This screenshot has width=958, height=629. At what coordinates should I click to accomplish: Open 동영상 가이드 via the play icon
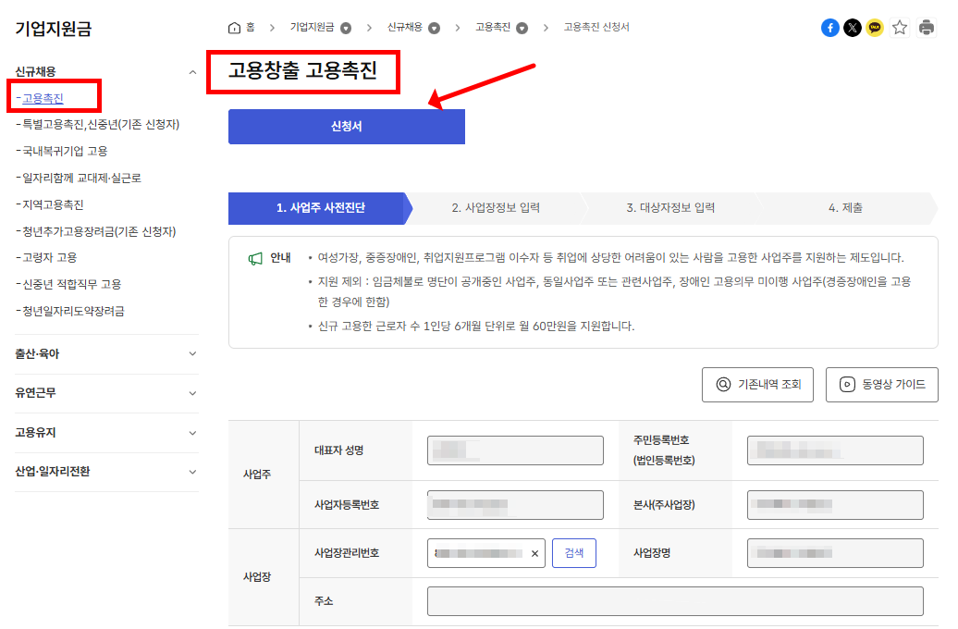coord(881,385)
